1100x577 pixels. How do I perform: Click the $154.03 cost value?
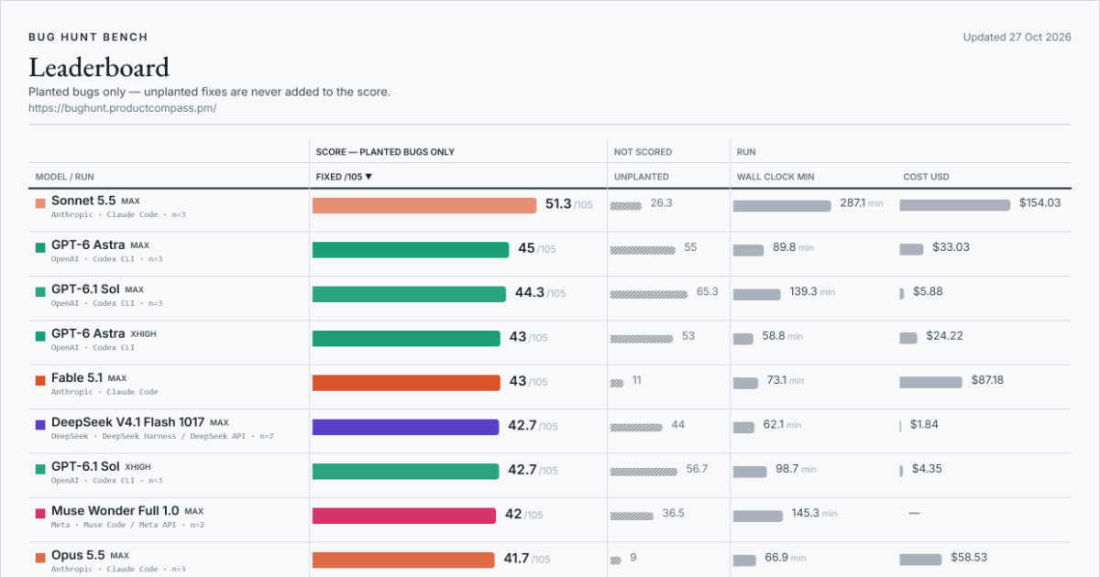tap(1039, 203)
